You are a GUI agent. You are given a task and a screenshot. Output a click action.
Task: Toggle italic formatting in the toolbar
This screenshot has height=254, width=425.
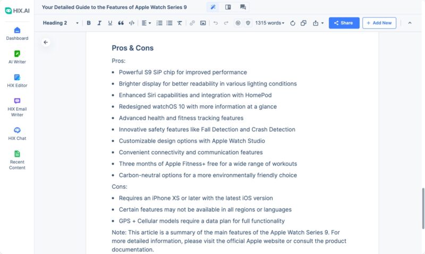tap(99, 23)
